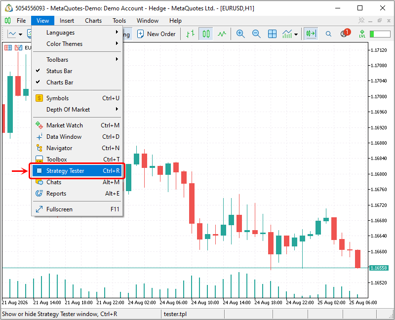Click the MetaTrader 5 app icon

click(x=8, y=8)
